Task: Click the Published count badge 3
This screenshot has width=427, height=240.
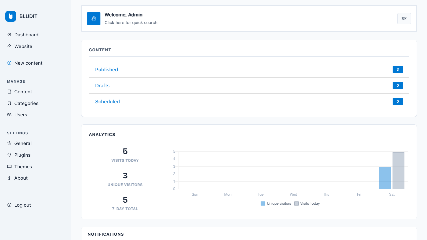Action: [398, 70]
